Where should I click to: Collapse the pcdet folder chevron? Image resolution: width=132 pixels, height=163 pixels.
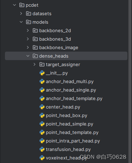14,5
